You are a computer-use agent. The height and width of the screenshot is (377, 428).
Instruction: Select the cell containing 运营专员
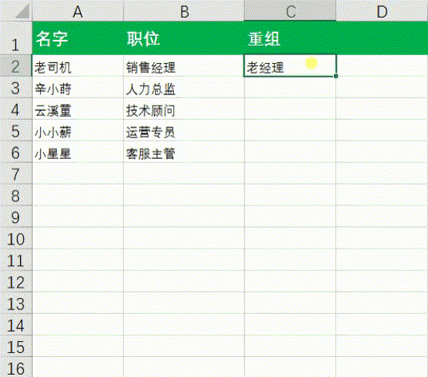[184, 130]
